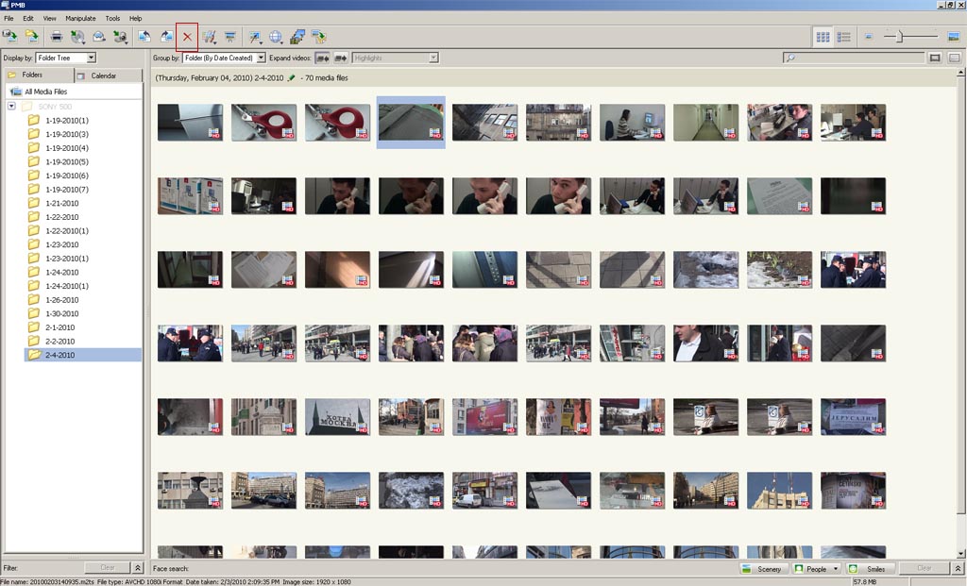Click the Smiles filter button
Screen dimensions: 967x586
click(870, 569)
